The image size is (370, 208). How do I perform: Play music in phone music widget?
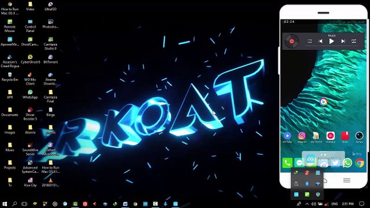point(331,41)
